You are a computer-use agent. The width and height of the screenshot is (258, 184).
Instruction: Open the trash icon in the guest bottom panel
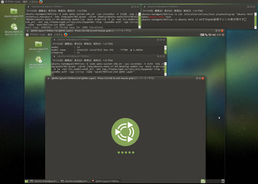(x=223, y=181)
